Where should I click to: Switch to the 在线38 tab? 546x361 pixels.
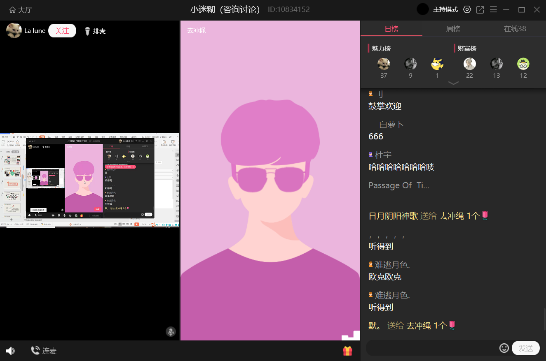[x=515, y=29]
